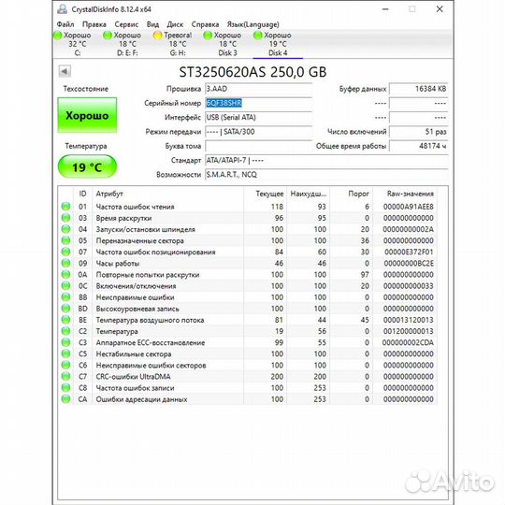Open the Диск menu
Screen dimensions: 505x505
point(175,24)
